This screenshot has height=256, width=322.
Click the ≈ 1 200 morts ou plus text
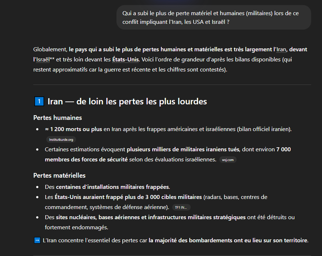[x=73, y=129]
